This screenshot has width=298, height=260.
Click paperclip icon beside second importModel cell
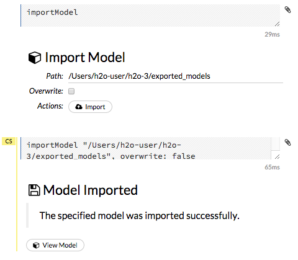point(287,143)
